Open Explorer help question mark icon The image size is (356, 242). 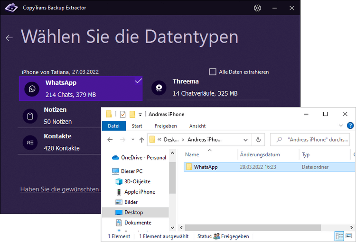(x=350, y=125)
